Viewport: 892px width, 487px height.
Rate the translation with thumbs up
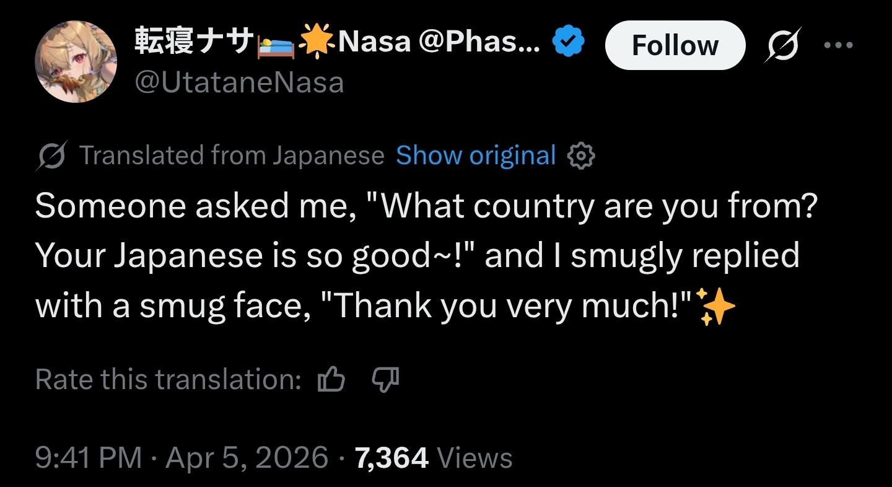point(331,379)
